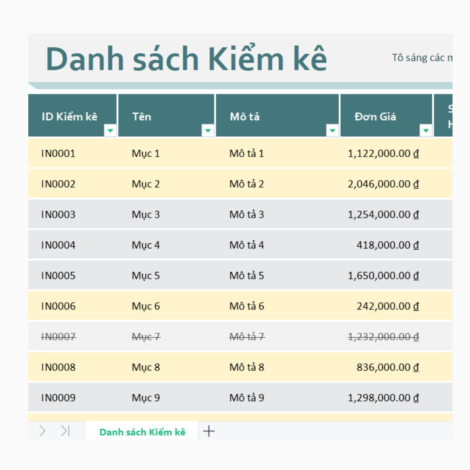
Task: Select cell Mô tả 2
Action: [x=277, y=184]
